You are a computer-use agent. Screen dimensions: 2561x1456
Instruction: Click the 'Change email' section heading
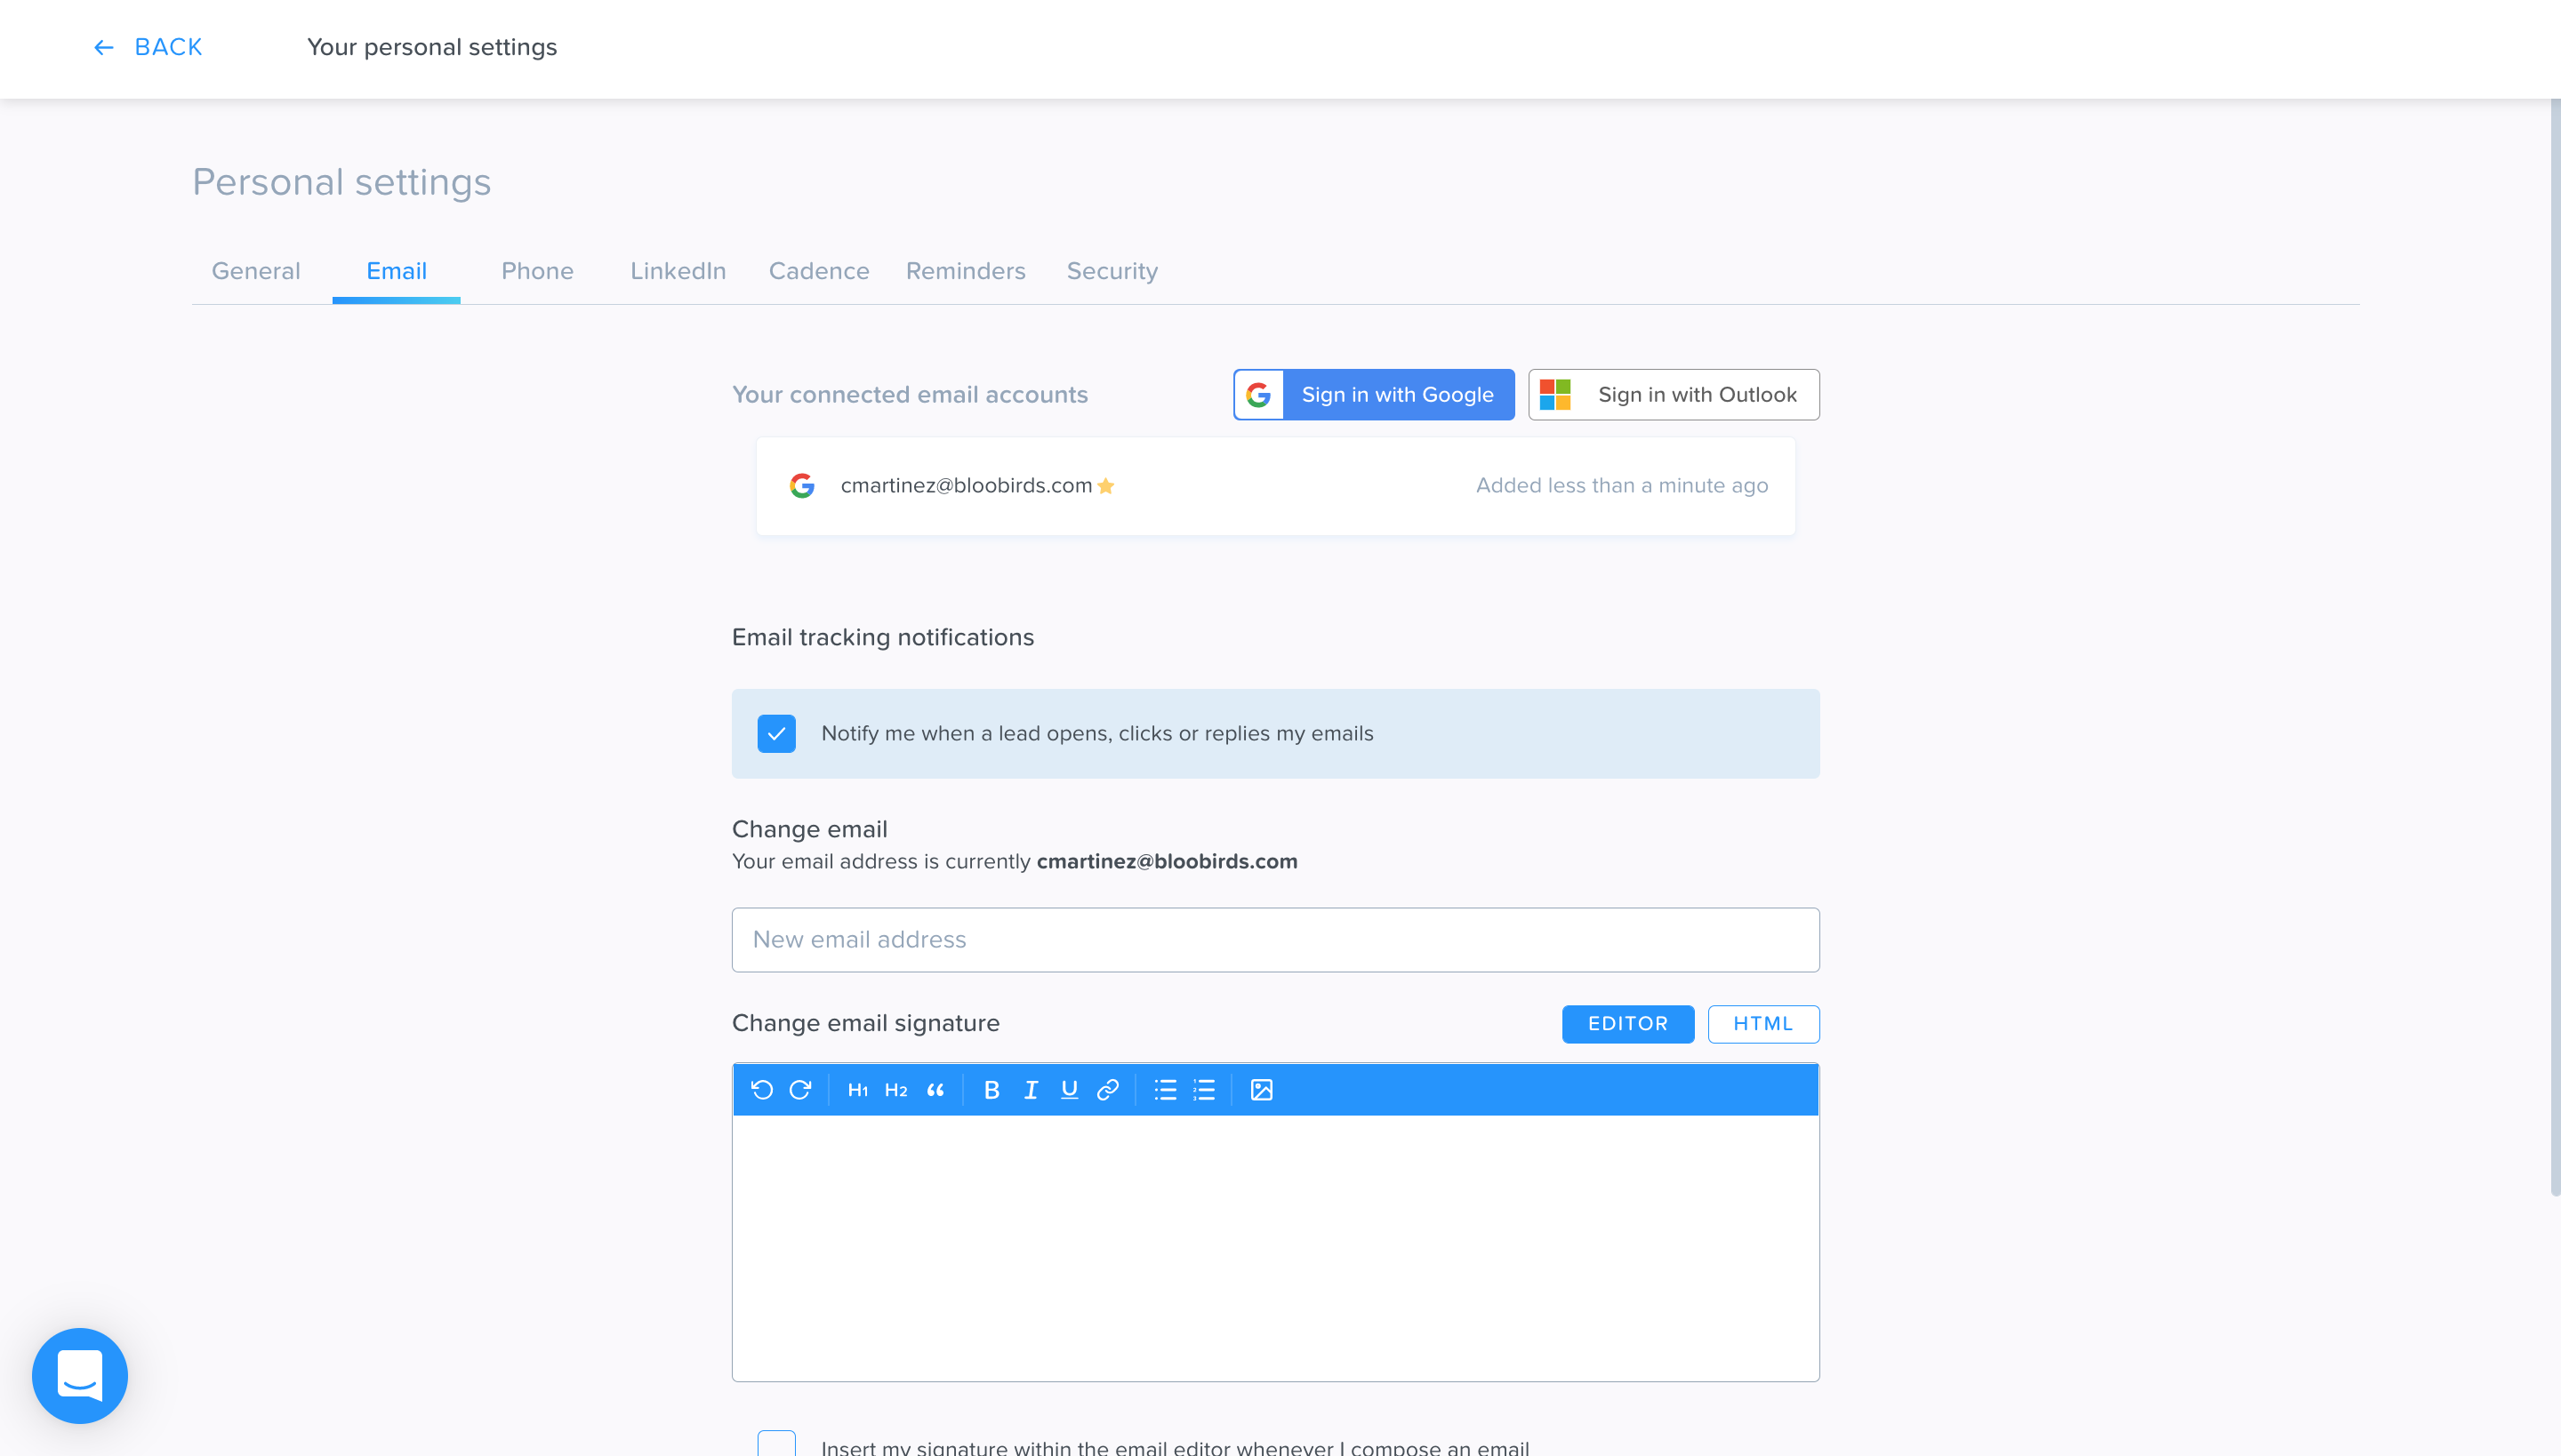click(x=809, y=830)
